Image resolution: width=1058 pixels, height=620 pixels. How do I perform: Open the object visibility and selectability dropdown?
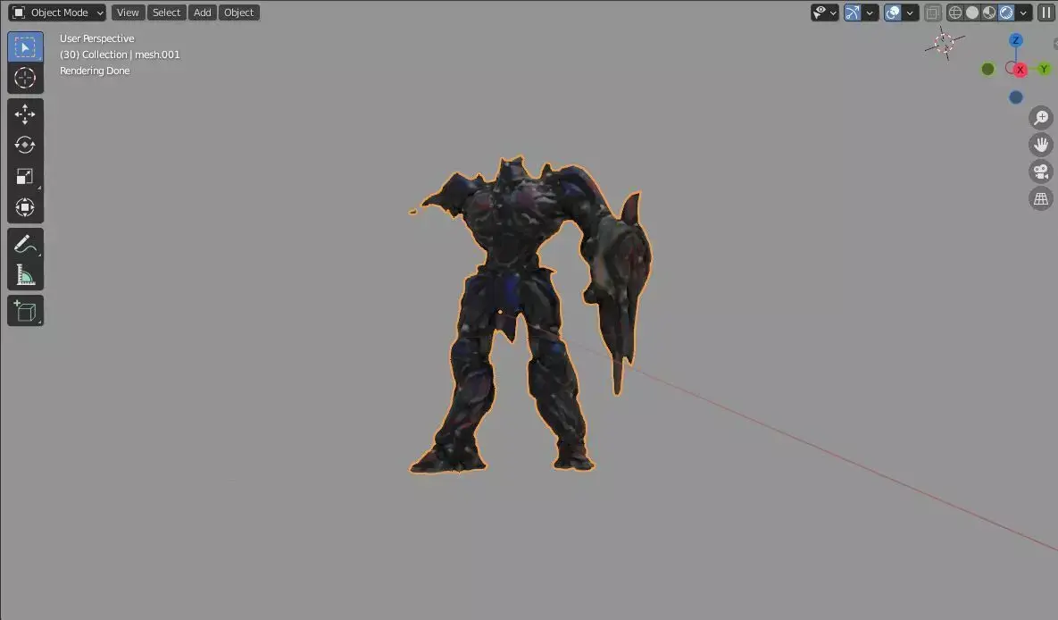pos(825,13)
